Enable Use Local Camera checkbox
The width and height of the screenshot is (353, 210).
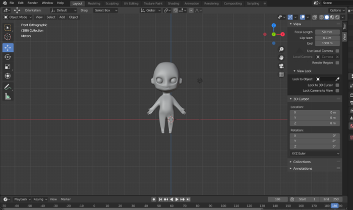337,51
